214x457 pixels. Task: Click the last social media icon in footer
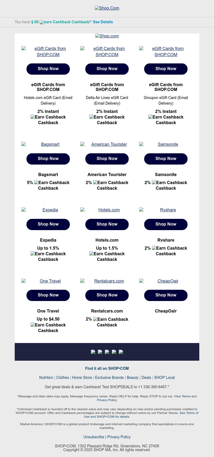[121, 352]
